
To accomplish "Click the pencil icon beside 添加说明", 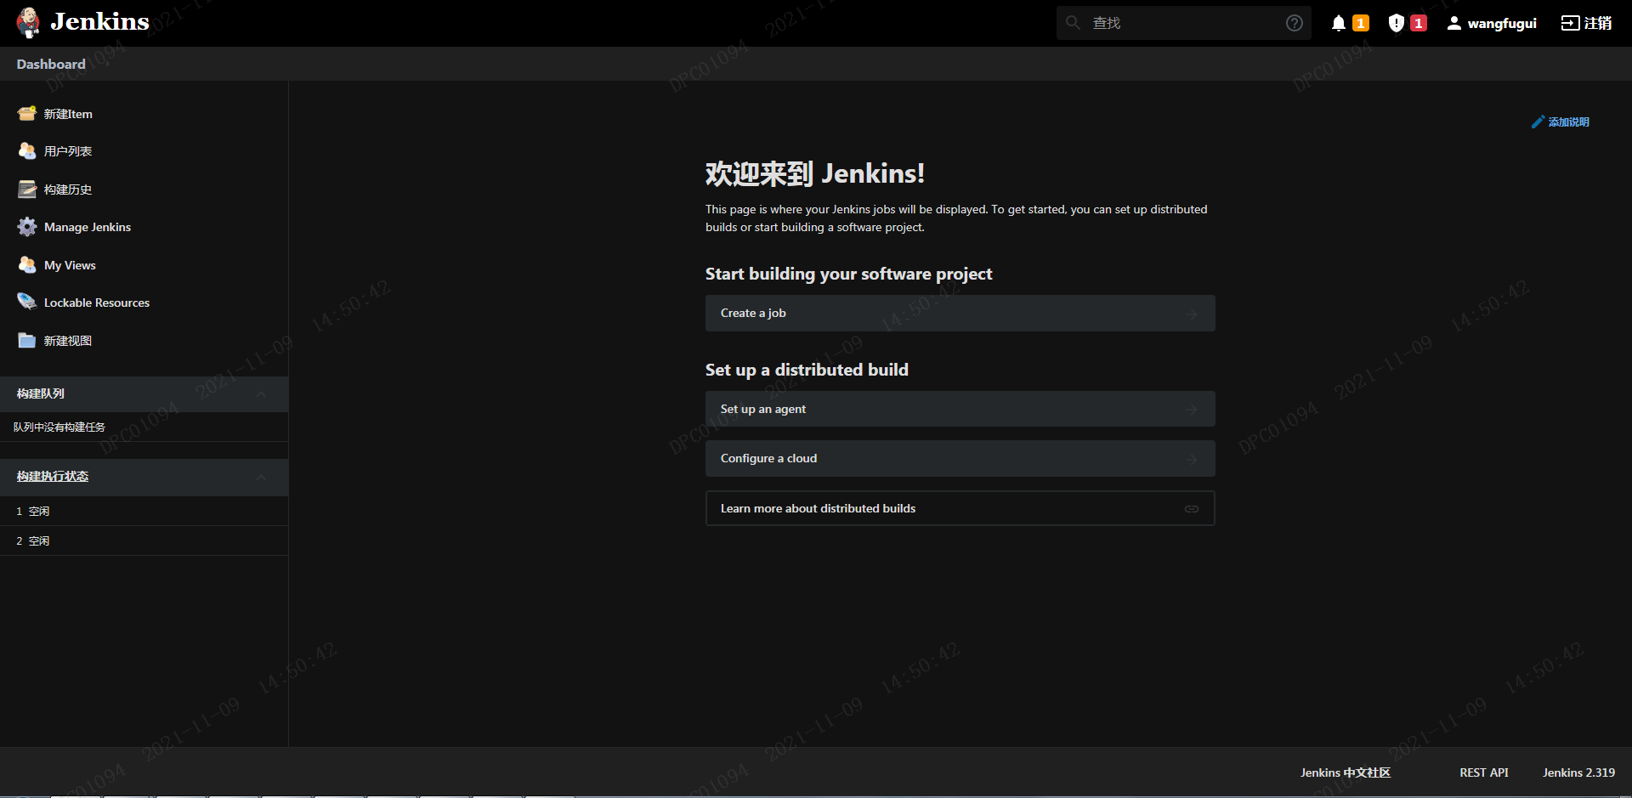I will (x=1538, y=122).
